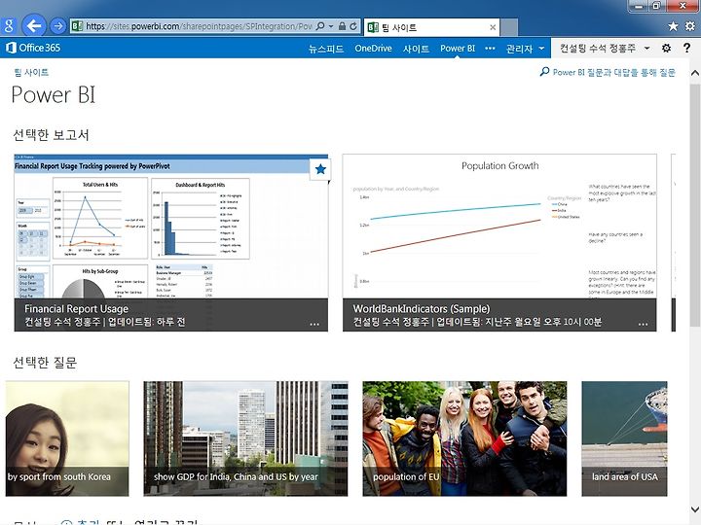Screen dimensions: 701x525
Task: Open a new blank browser tab
Action: point(509,27)
